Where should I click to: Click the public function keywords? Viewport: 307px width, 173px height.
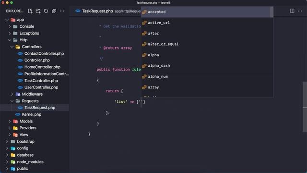click(113, 70)
